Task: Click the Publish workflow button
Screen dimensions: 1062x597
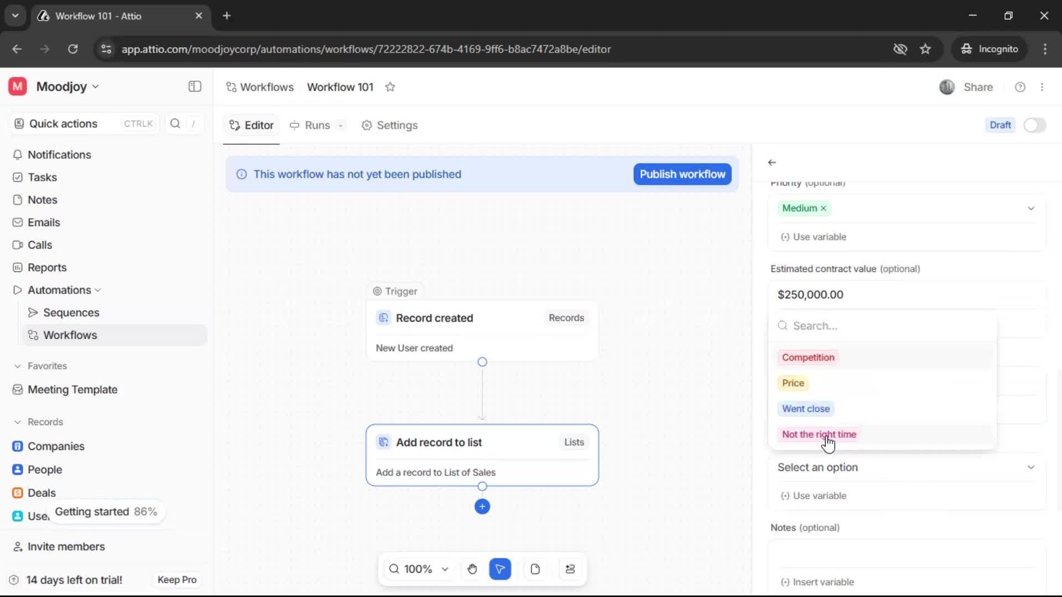Action: click(681, 174)
